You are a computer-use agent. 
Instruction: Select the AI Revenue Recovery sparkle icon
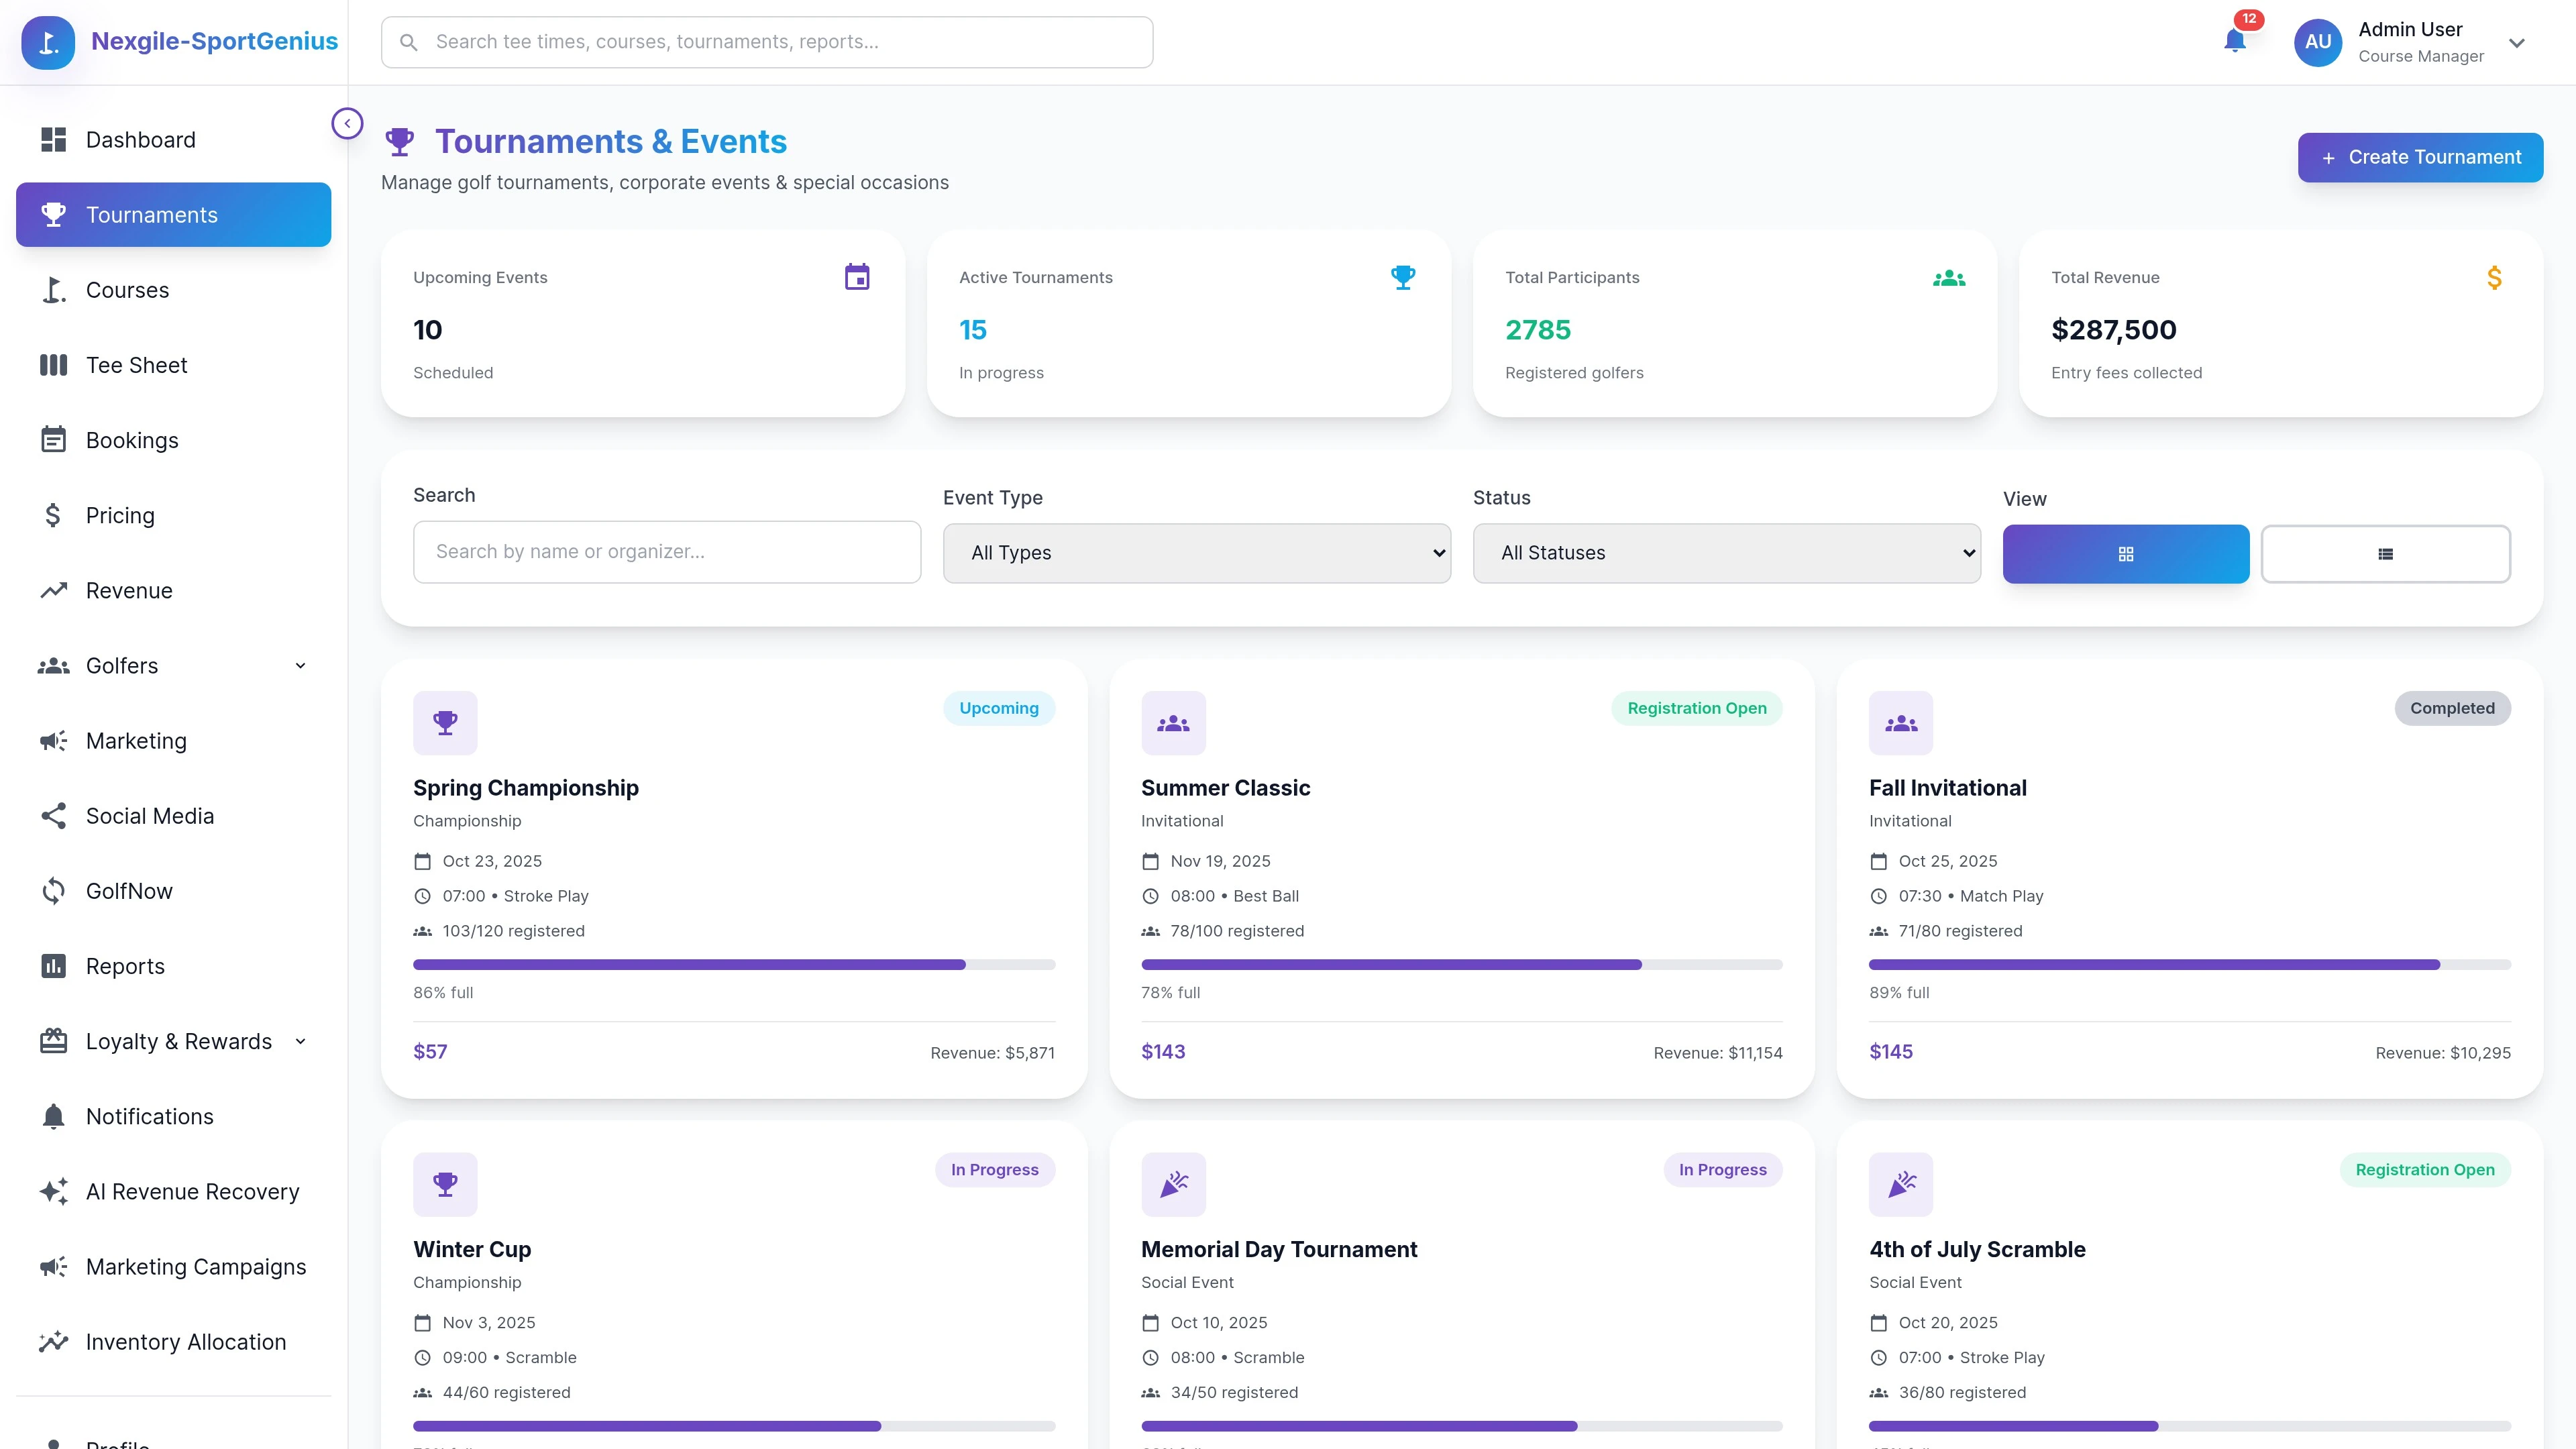coord(54,1191)
